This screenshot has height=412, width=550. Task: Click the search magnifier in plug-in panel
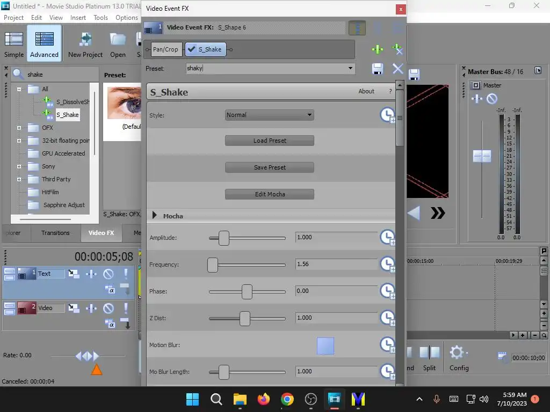(x=18, y=74)
